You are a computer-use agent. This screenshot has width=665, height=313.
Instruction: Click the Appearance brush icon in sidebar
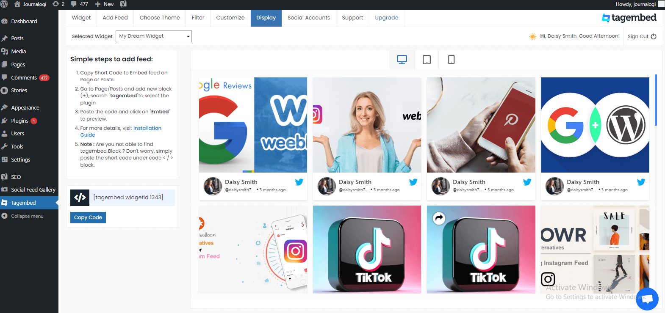[x=5, y=107]
